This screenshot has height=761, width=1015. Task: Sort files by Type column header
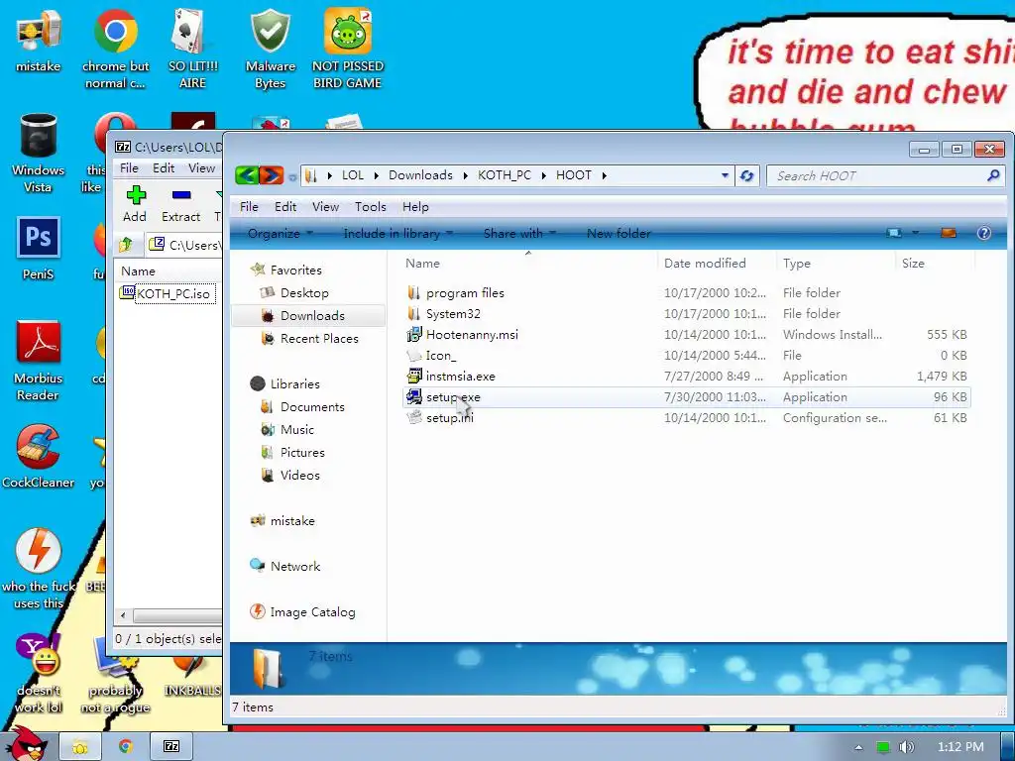(x=836, y=264)
